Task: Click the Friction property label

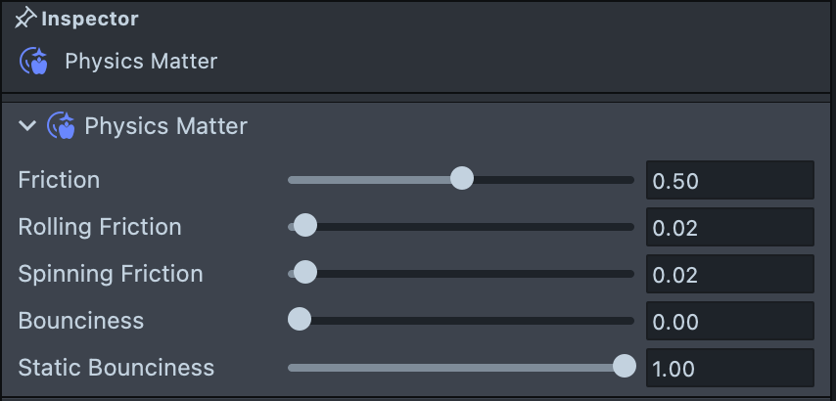Action: (59, 180)
